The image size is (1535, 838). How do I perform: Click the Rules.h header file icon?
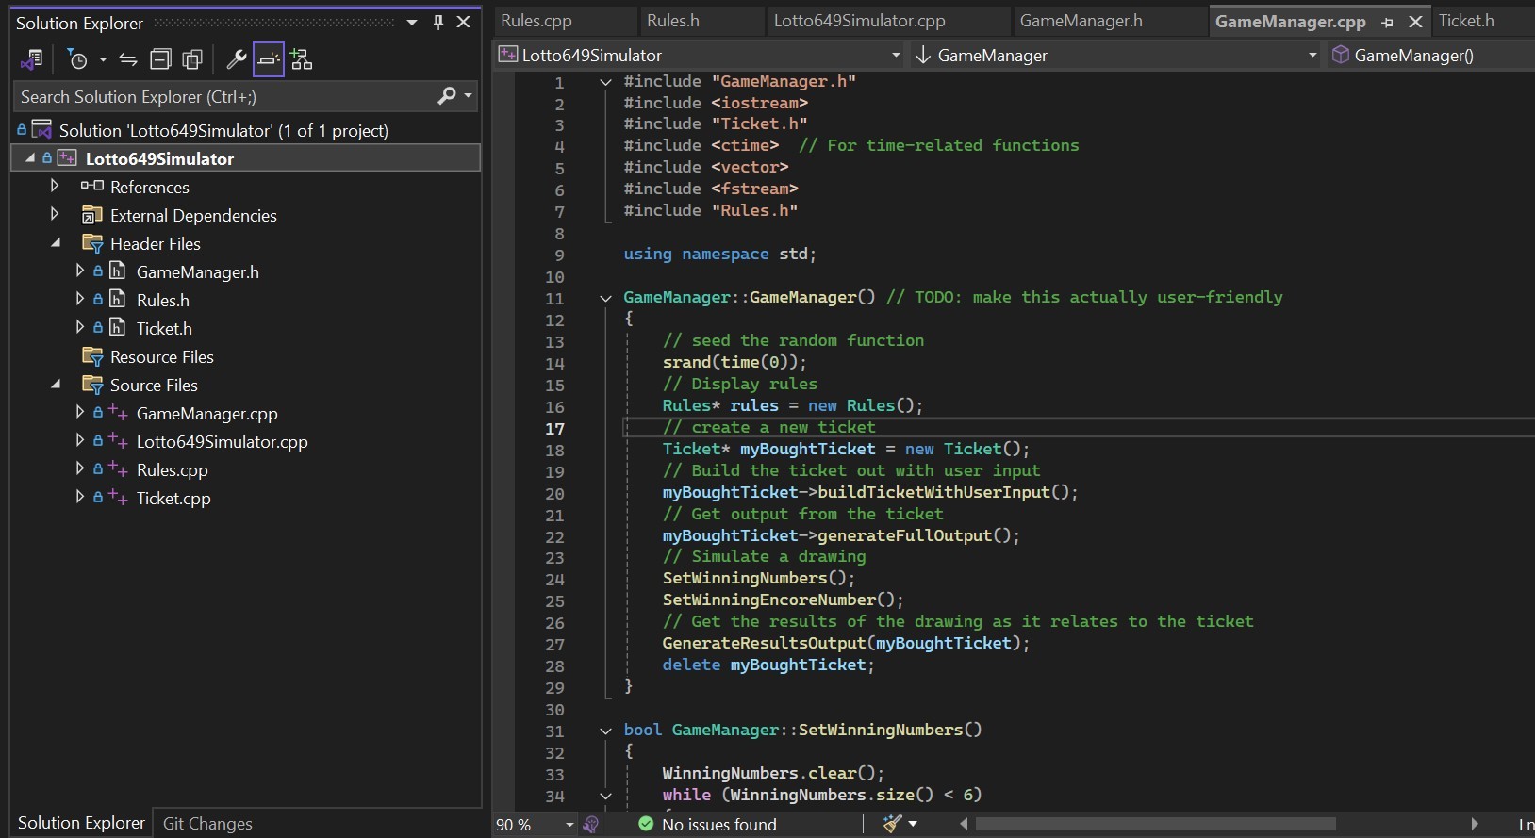coord(117,300)
